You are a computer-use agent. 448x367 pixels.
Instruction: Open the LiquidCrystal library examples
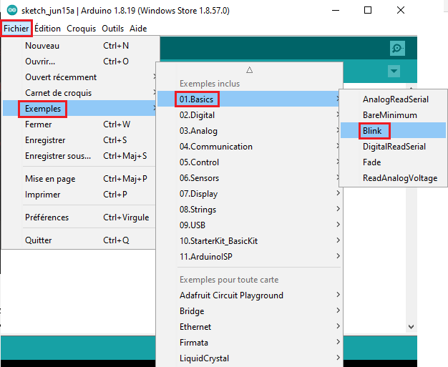coord(249,358)
